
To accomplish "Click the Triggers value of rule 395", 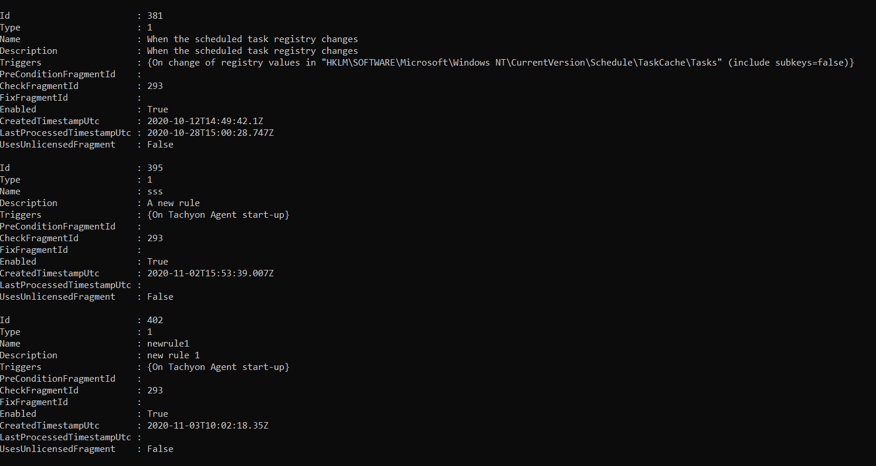I will [218, 215].
